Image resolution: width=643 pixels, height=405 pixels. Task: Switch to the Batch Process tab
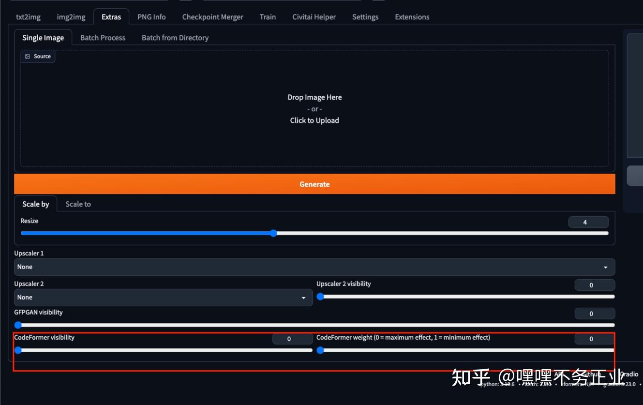103,37
